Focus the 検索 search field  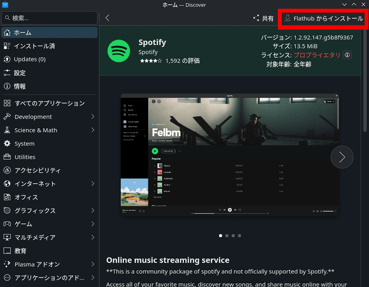(49, 18)
